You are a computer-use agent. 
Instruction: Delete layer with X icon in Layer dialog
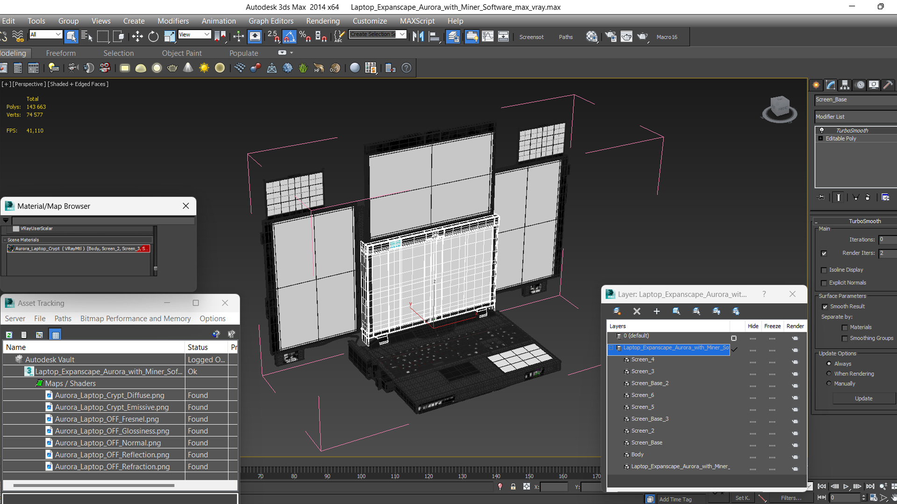637,311
